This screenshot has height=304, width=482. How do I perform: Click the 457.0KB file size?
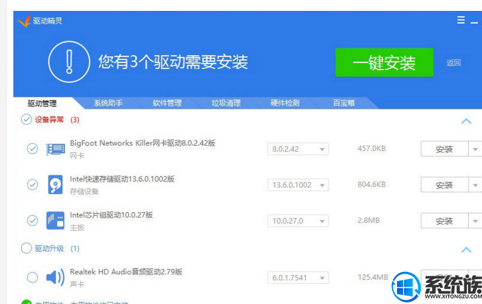[x=371, y=149]
